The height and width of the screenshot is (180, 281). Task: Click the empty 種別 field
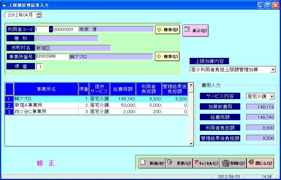point(67,38)
